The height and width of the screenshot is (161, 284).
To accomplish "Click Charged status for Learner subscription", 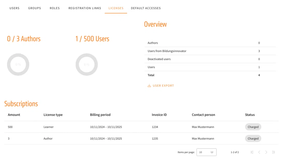I will [x=253, y=127].
